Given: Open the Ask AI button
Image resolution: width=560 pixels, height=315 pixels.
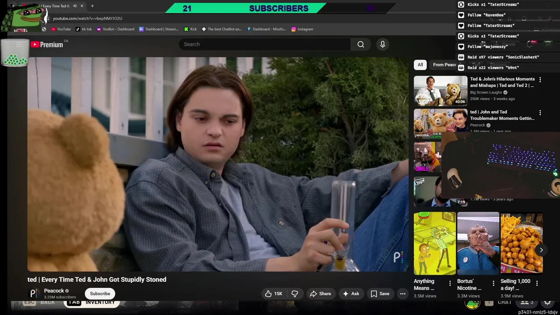Looking at the screenshot, I should (351, 294).
